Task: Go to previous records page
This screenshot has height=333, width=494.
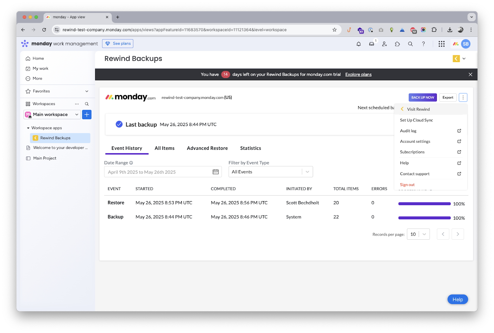Action: (x=443, y=234)
